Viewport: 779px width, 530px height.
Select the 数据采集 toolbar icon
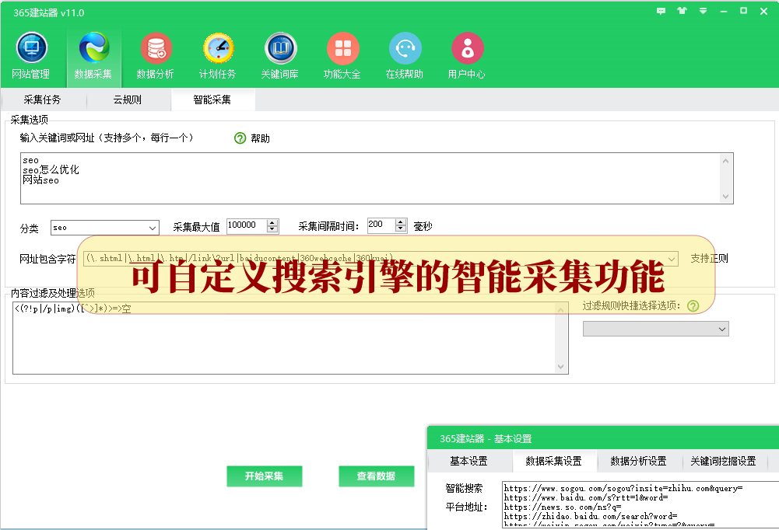tap(93, 56)
